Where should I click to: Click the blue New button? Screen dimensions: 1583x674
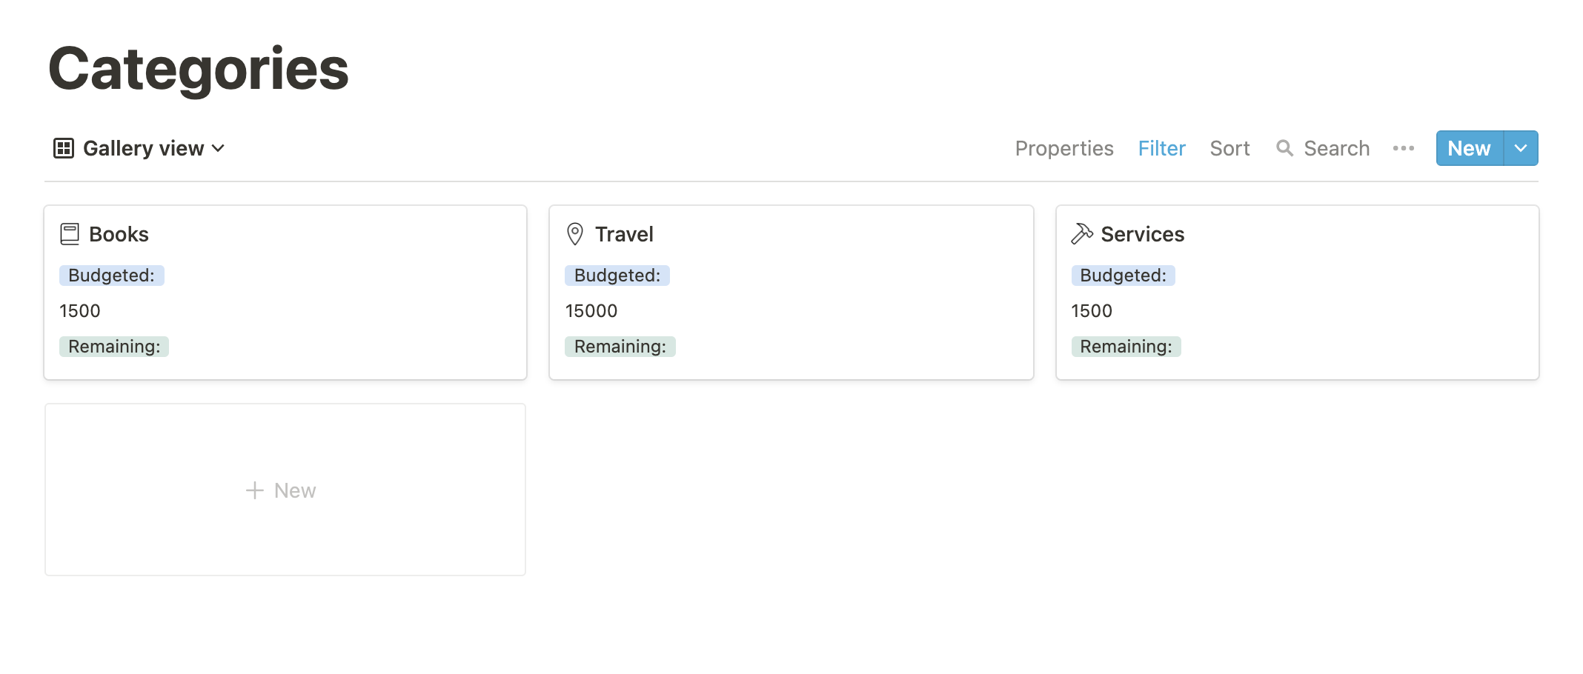1470,148
